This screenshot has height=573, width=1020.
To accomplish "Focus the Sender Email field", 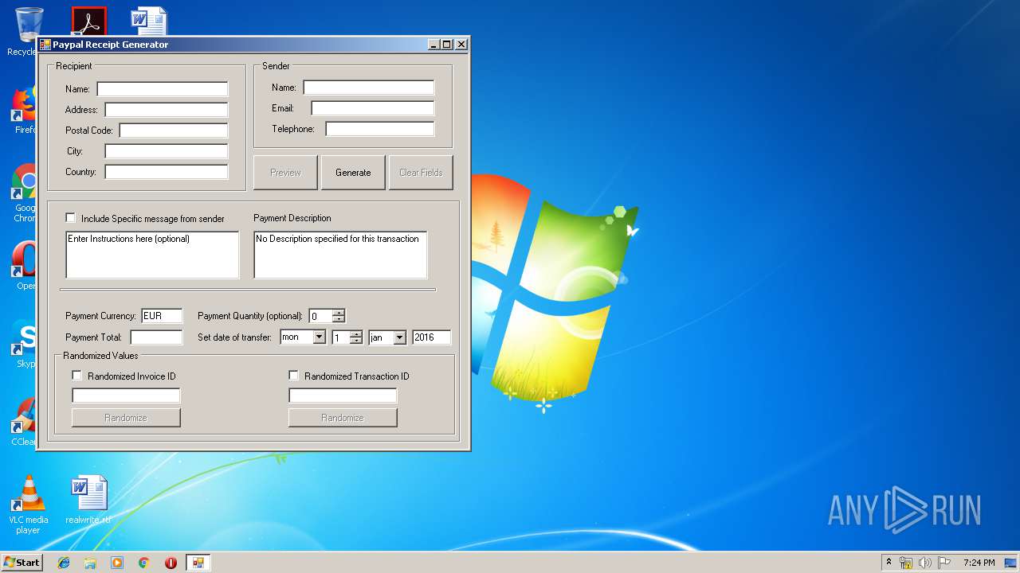I will coord(373,108).
